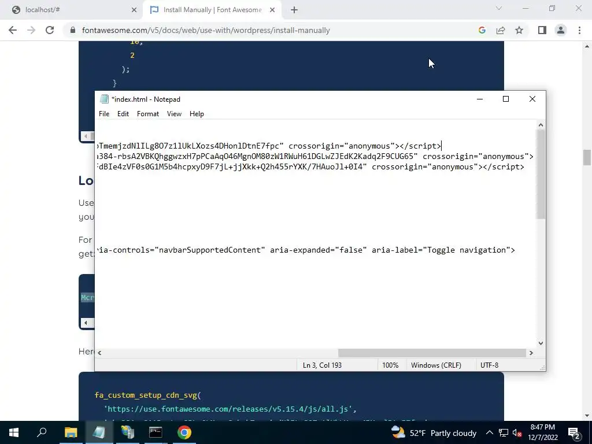Open Command Prompt from taskbar
The height and width of the screenshot is (444, 592).
click(156, 432)
